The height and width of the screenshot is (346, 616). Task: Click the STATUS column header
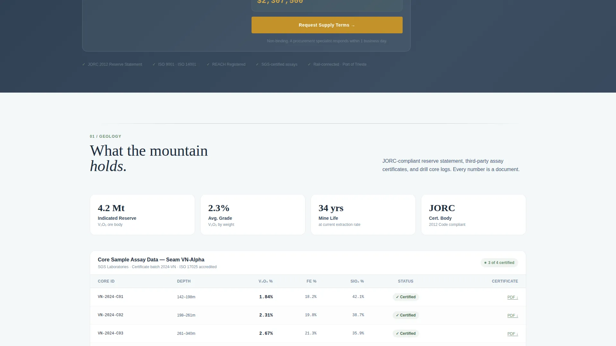click(406, 281)
